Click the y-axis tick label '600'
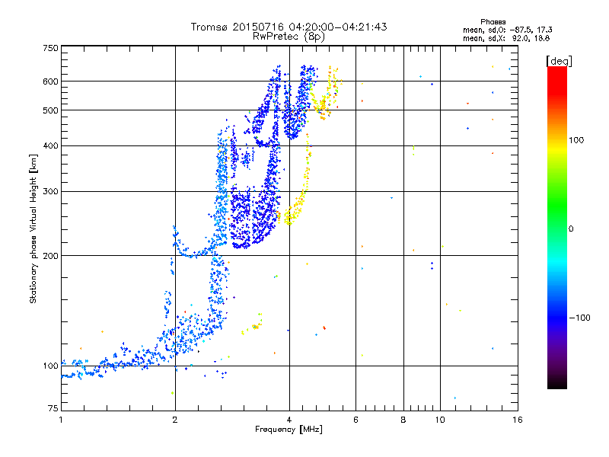This screenshot has width=609, height=457. coord(50,81)
